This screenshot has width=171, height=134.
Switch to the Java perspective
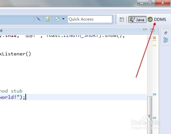coord(137,20)
